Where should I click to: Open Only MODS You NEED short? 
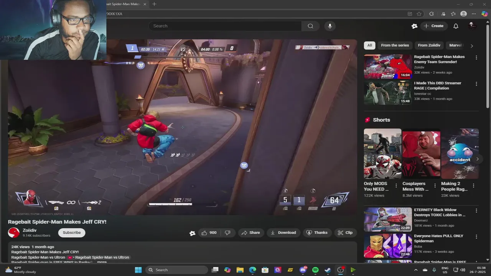[382, 153]
